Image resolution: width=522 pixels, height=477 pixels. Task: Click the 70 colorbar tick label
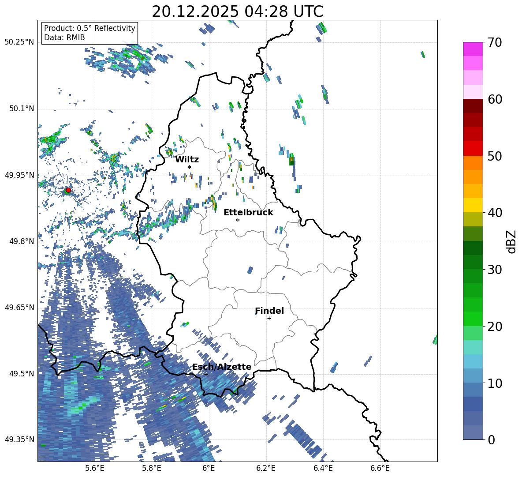click(x=495, y=42)
